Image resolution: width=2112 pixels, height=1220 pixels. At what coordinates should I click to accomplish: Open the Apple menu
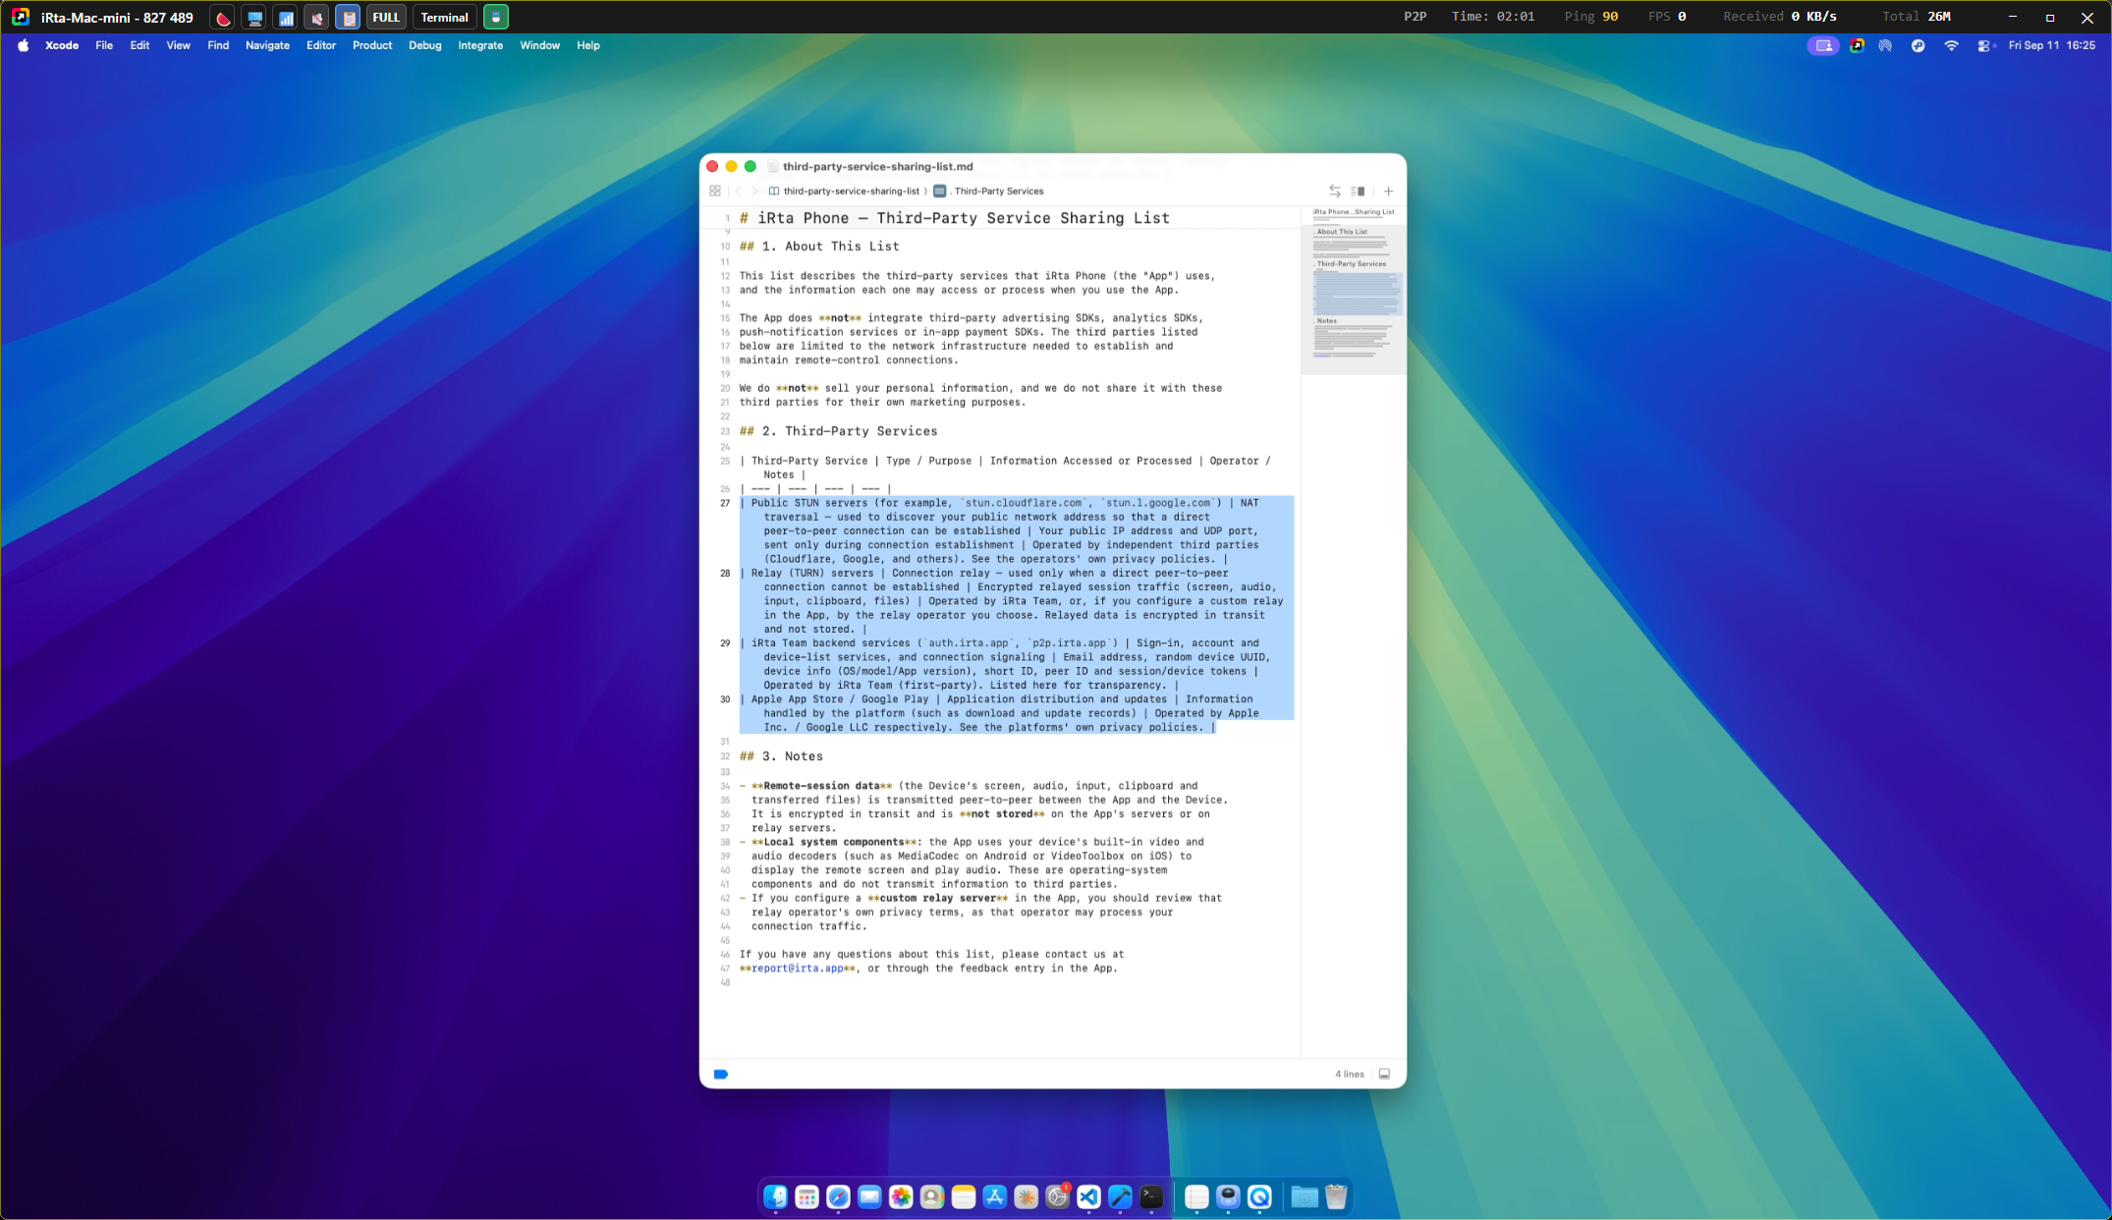coord(23,45)
